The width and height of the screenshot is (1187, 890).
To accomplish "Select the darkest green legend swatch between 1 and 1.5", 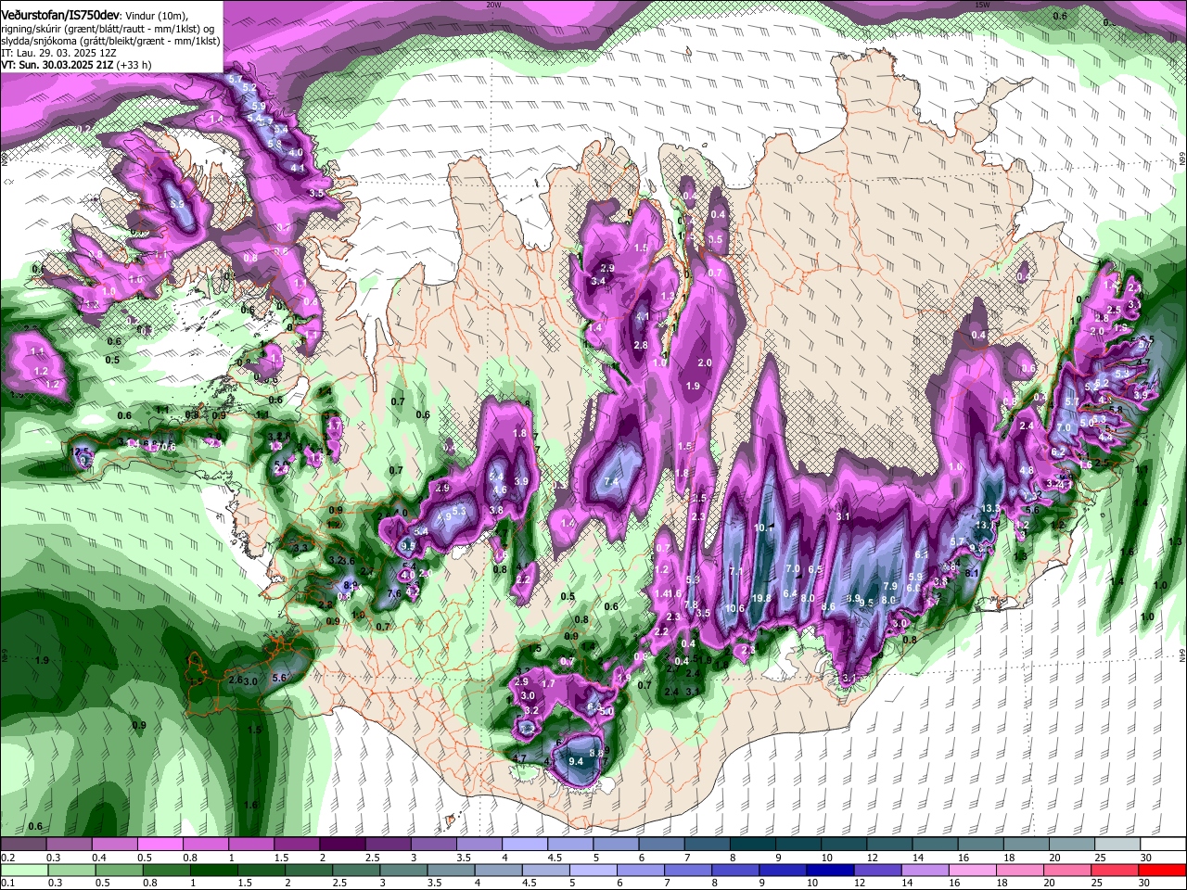I will [215, 870].
